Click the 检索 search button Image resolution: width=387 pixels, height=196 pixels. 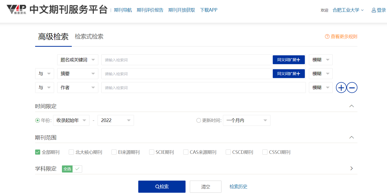(162, 187)
